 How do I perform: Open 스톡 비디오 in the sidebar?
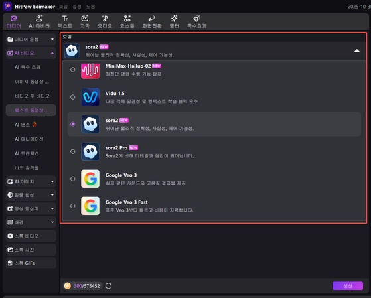click(x=31, y=236)
